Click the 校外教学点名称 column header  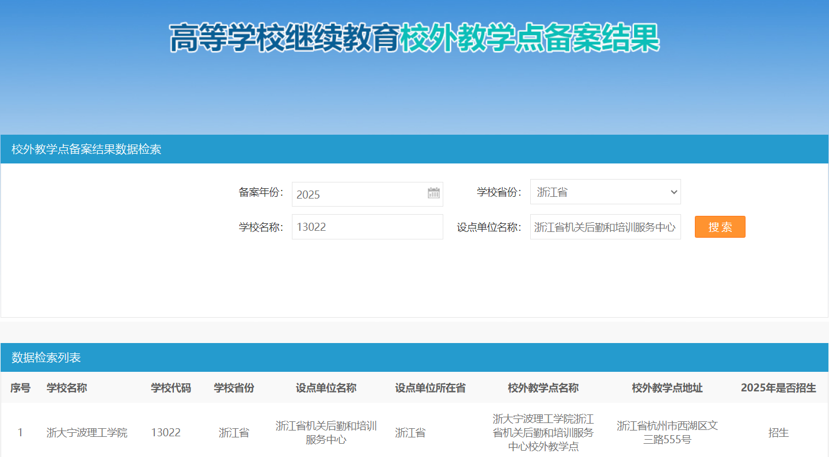(543, 388)
